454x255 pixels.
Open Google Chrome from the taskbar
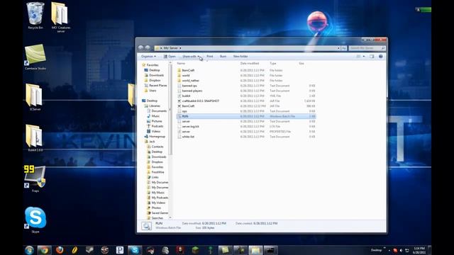(x=44, y=250)
